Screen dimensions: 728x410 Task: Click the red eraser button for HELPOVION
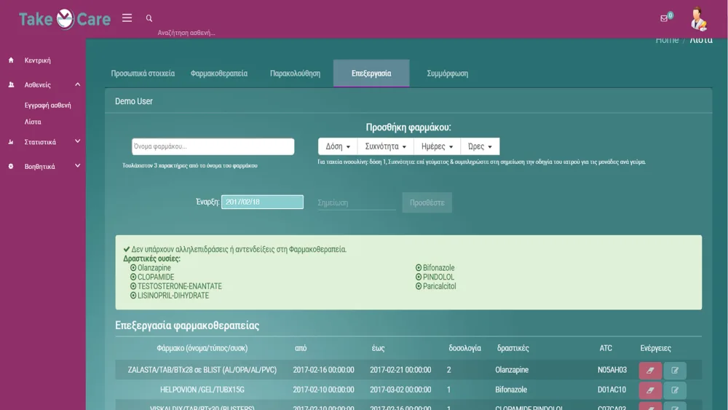tap(650, 390)
